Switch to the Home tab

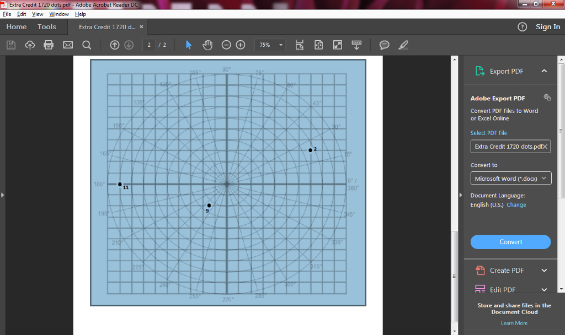click(x=16, y=26)
